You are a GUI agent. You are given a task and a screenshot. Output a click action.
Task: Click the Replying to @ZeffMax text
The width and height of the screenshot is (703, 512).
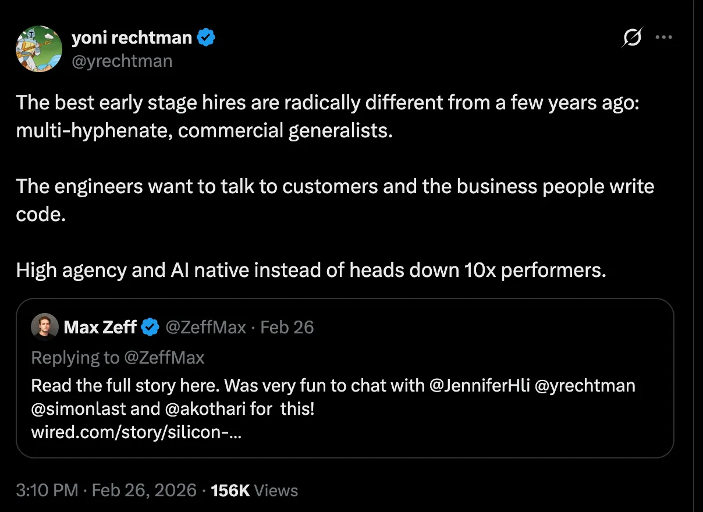(x=117, y=357)
